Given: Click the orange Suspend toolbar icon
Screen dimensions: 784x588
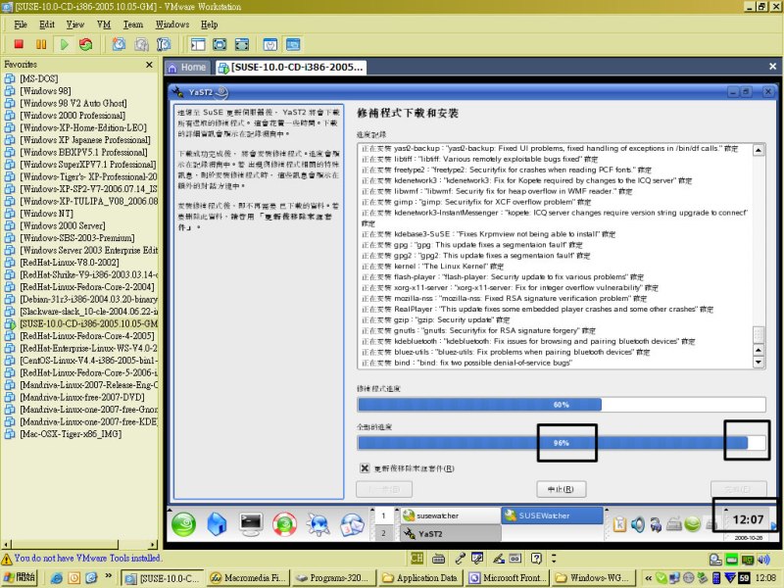Looking at the screenshot, I should click(41, 44).
